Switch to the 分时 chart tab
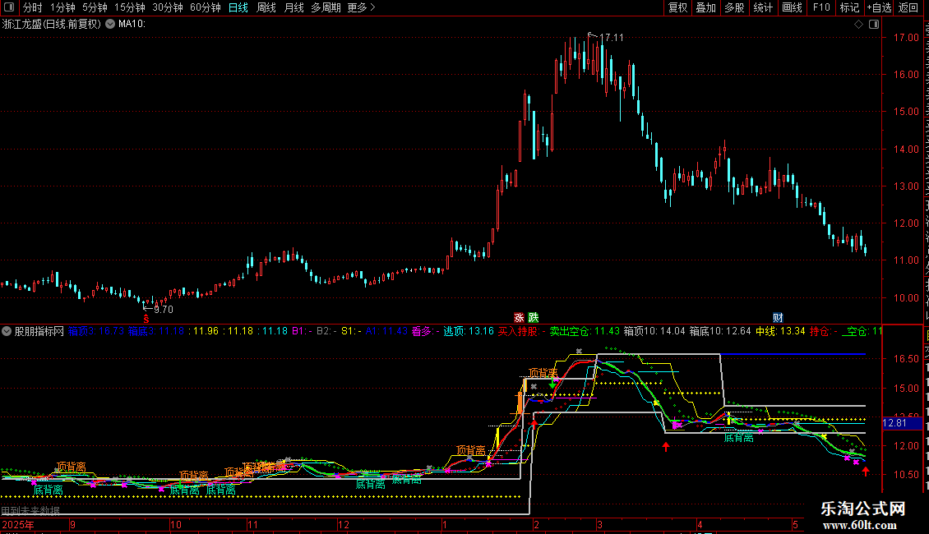Viewport: 929px width, 534px height. coord(33,7)
